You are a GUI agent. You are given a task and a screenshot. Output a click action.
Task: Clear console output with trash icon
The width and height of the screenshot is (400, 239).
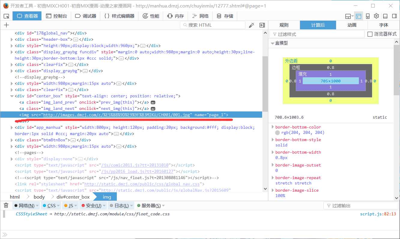(6, 205)
